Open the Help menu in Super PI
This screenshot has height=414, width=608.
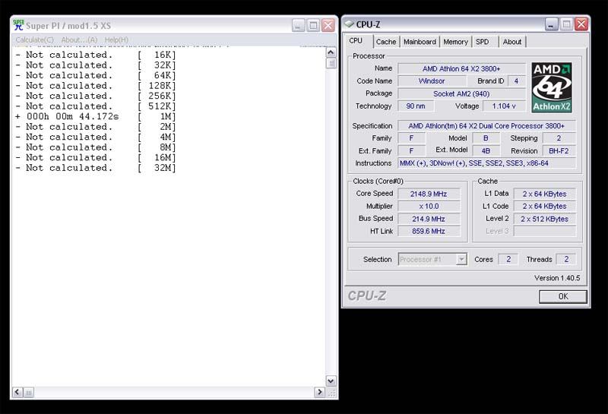tap(116, 40)
